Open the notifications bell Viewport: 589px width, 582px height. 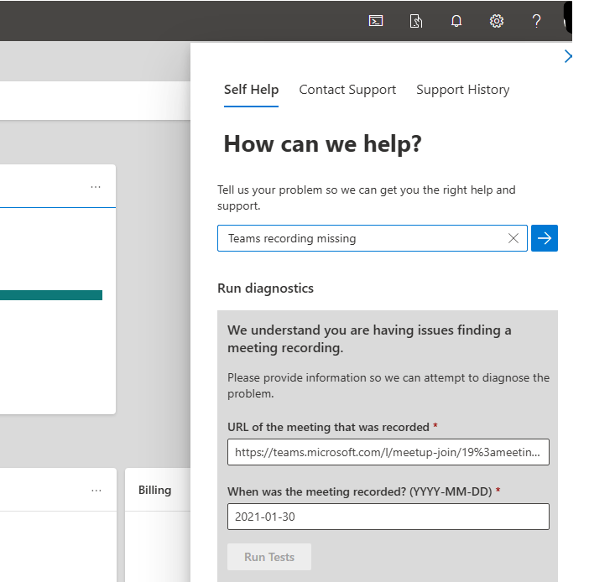(456, 21)
